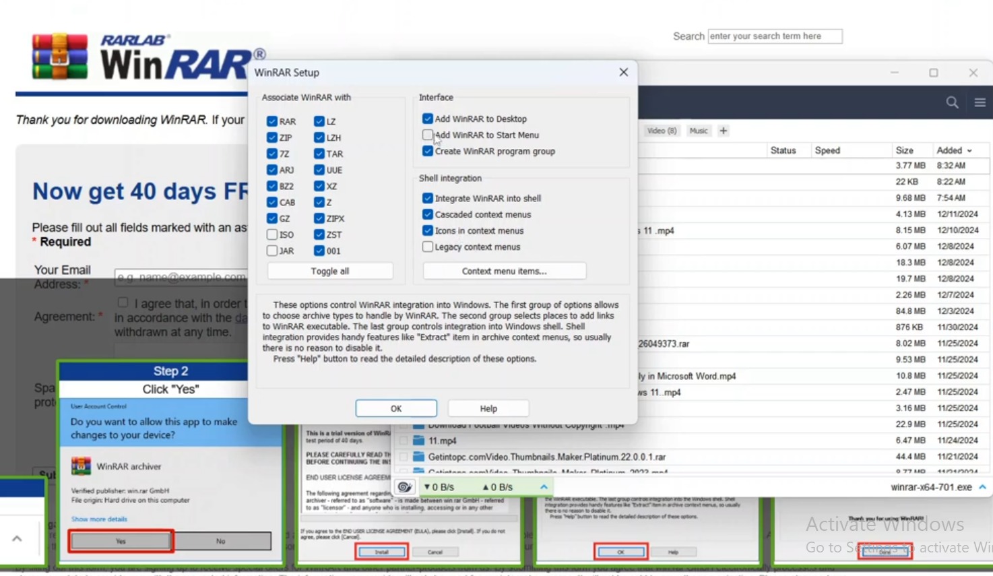Open the hamburger menu in download manager
The height and width of the screenshot is (576, 993).
980,102
